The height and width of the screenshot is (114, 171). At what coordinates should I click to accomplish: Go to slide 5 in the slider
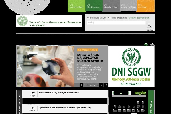coord(94,85)
